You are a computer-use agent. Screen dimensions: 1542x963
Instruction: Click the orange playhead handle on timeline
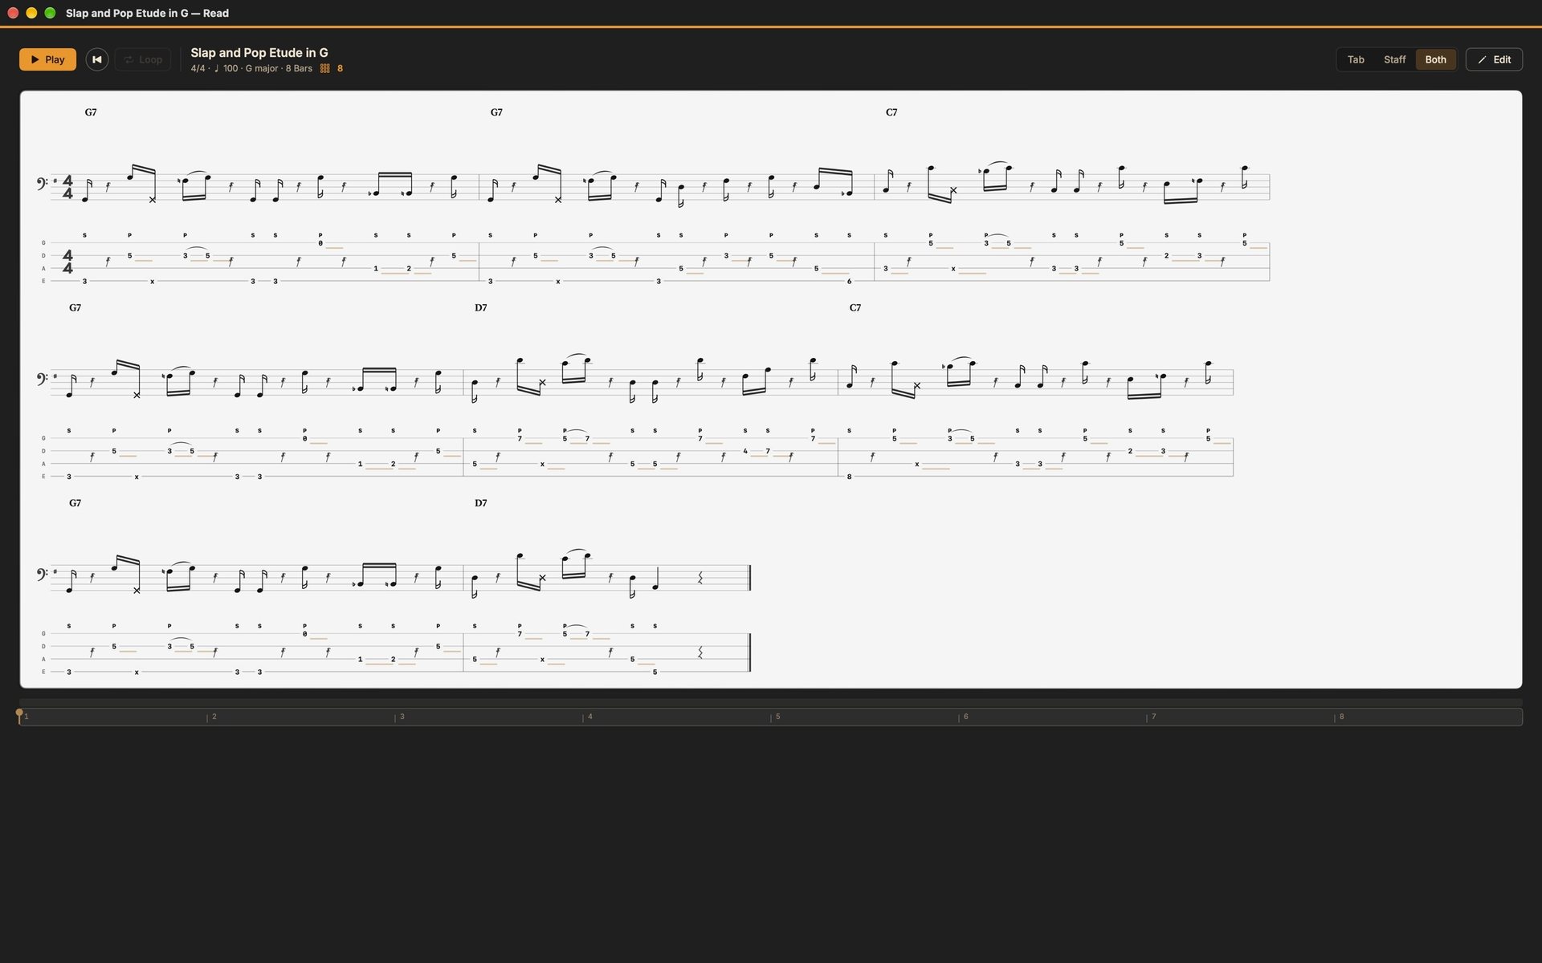[x=19, y=713]
